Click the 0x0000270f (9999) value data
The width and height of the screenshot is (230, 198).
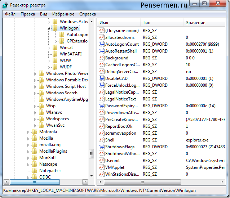tap(202, 44)
